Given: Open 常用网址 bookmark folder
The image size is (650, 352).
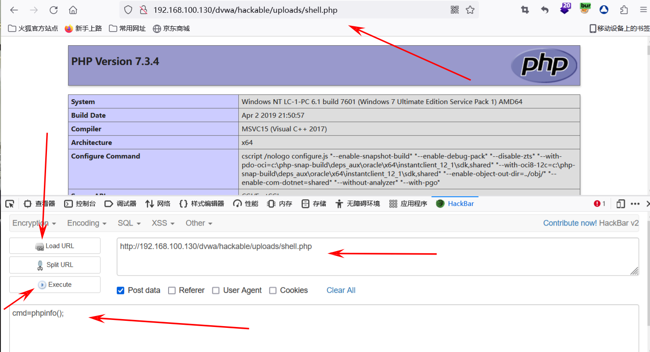Looking at the screenshot, I should pos(127,29).
